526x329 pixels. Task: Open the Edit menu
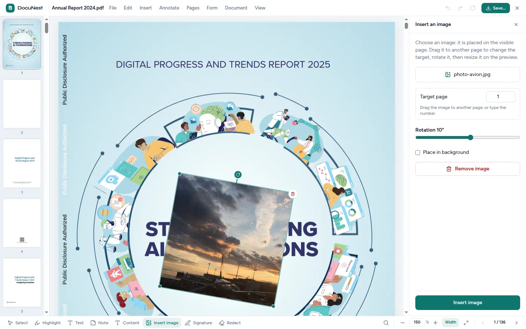128,8
